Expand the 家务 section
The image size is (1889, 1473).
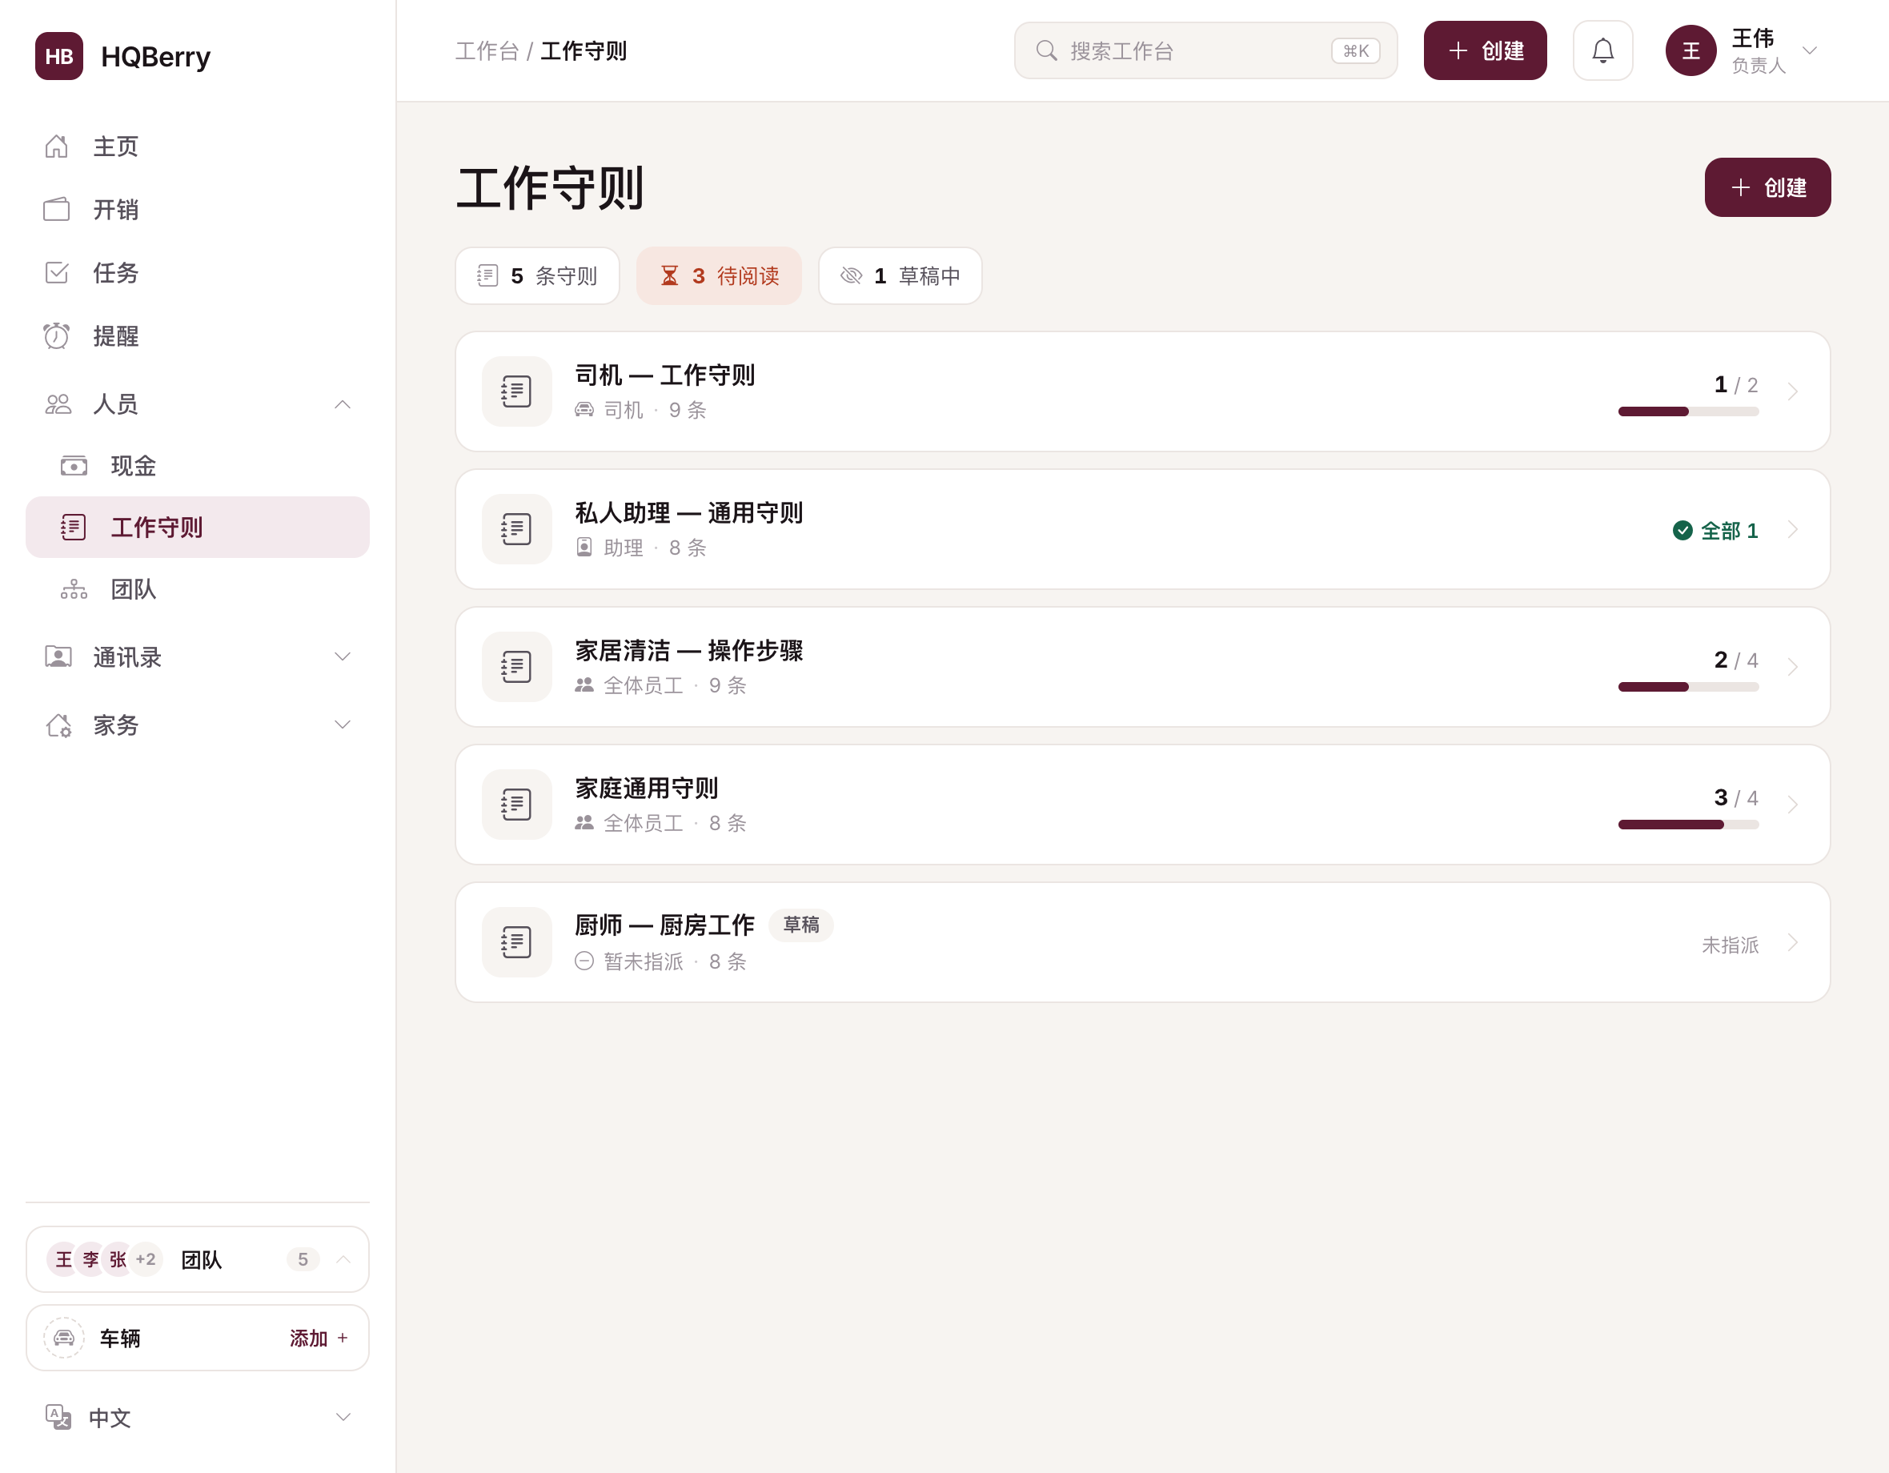[343, 724]
